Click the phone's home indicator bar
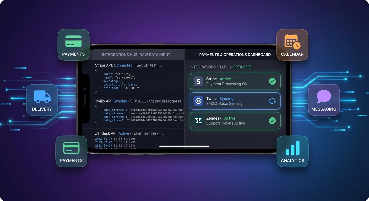Screen dimensions: 369x201 pos(184,146)
